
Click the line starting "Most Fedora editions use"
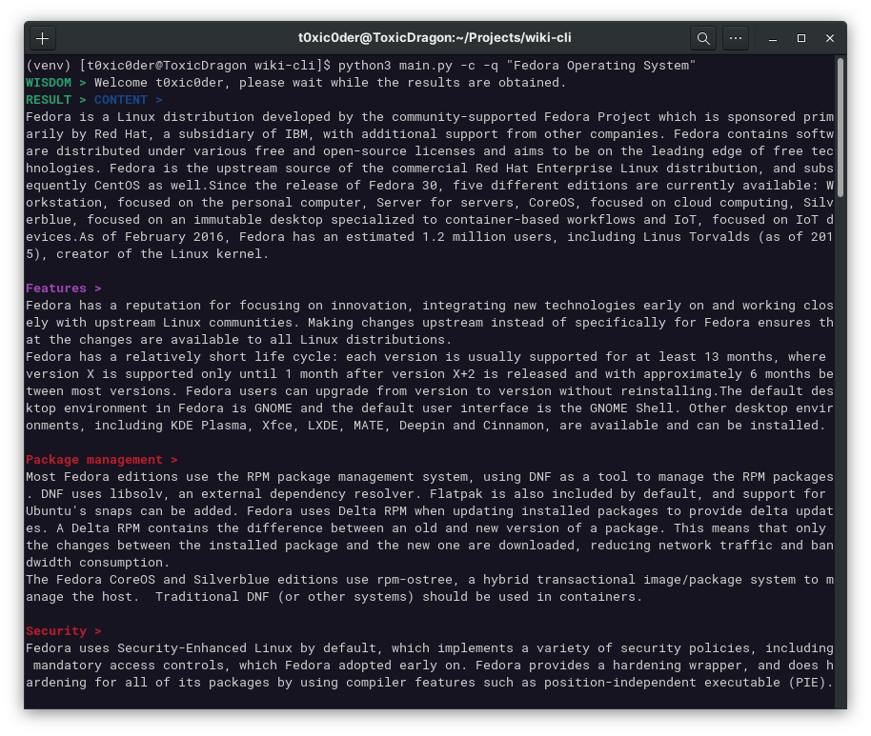(x=430, y=477)
